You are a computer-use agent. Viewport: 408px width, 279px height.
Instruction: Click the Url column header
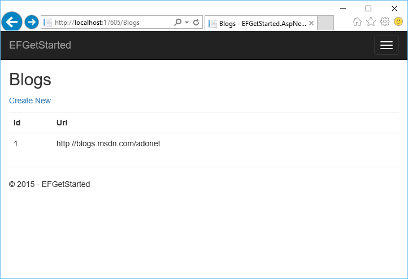(62, 123)
